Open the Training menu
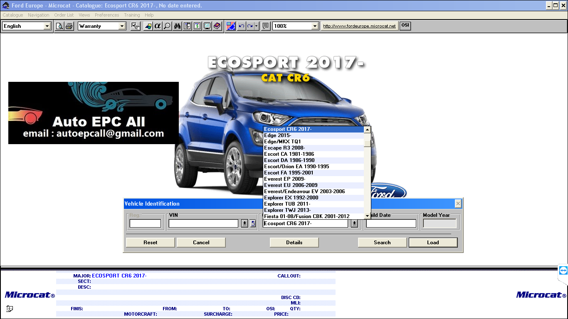The height and width of the screenshot is (319, 568). 132,15
